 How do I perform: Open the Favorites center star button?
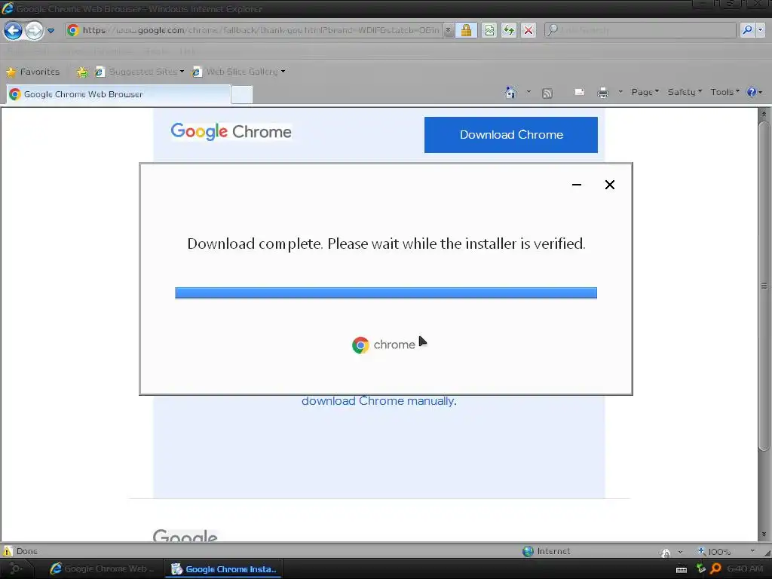[x=32, y=72]
